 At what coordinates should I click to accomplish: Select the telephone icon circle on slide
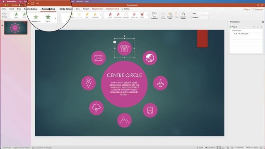pos(124,48)
